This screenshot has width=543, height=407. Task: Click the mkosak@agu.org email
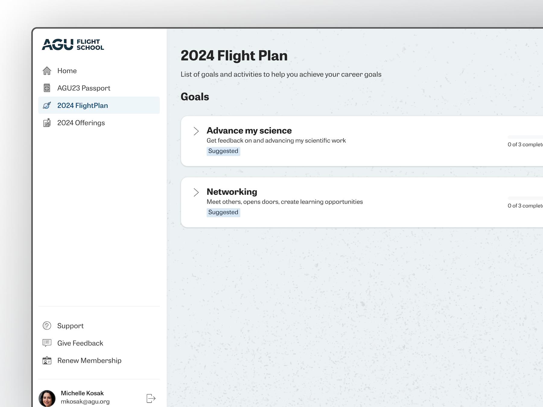(x=85, y=402)
